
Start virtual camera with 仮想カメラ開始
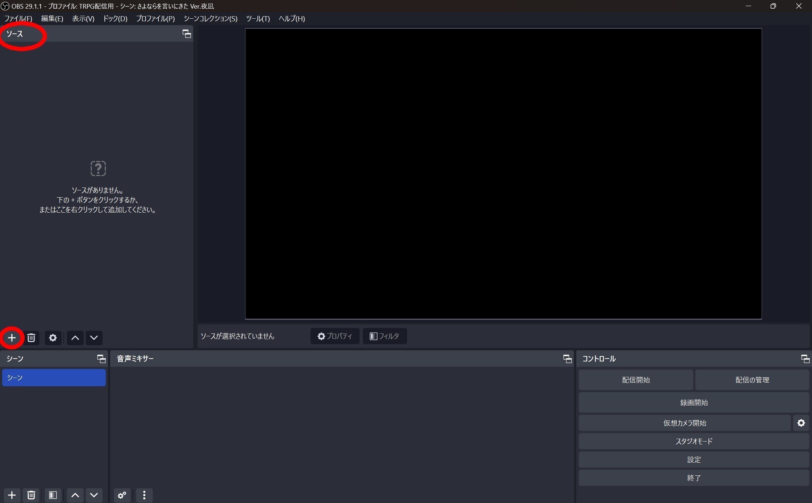(684, 423)
